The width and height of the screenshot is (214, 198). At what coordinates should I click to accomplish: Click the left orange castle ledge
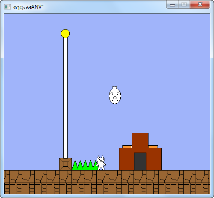(127, 147)
